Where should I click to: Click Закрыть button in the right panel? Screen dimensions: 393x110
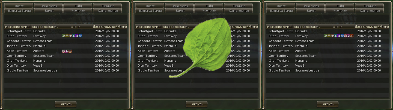(327, 104)
